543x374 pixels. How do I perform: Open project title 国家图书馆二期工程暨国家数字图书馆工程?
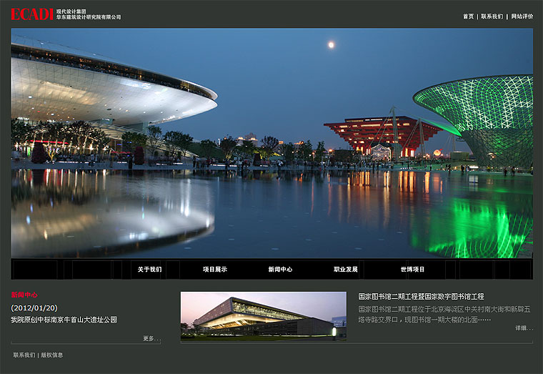coord(421,296)
